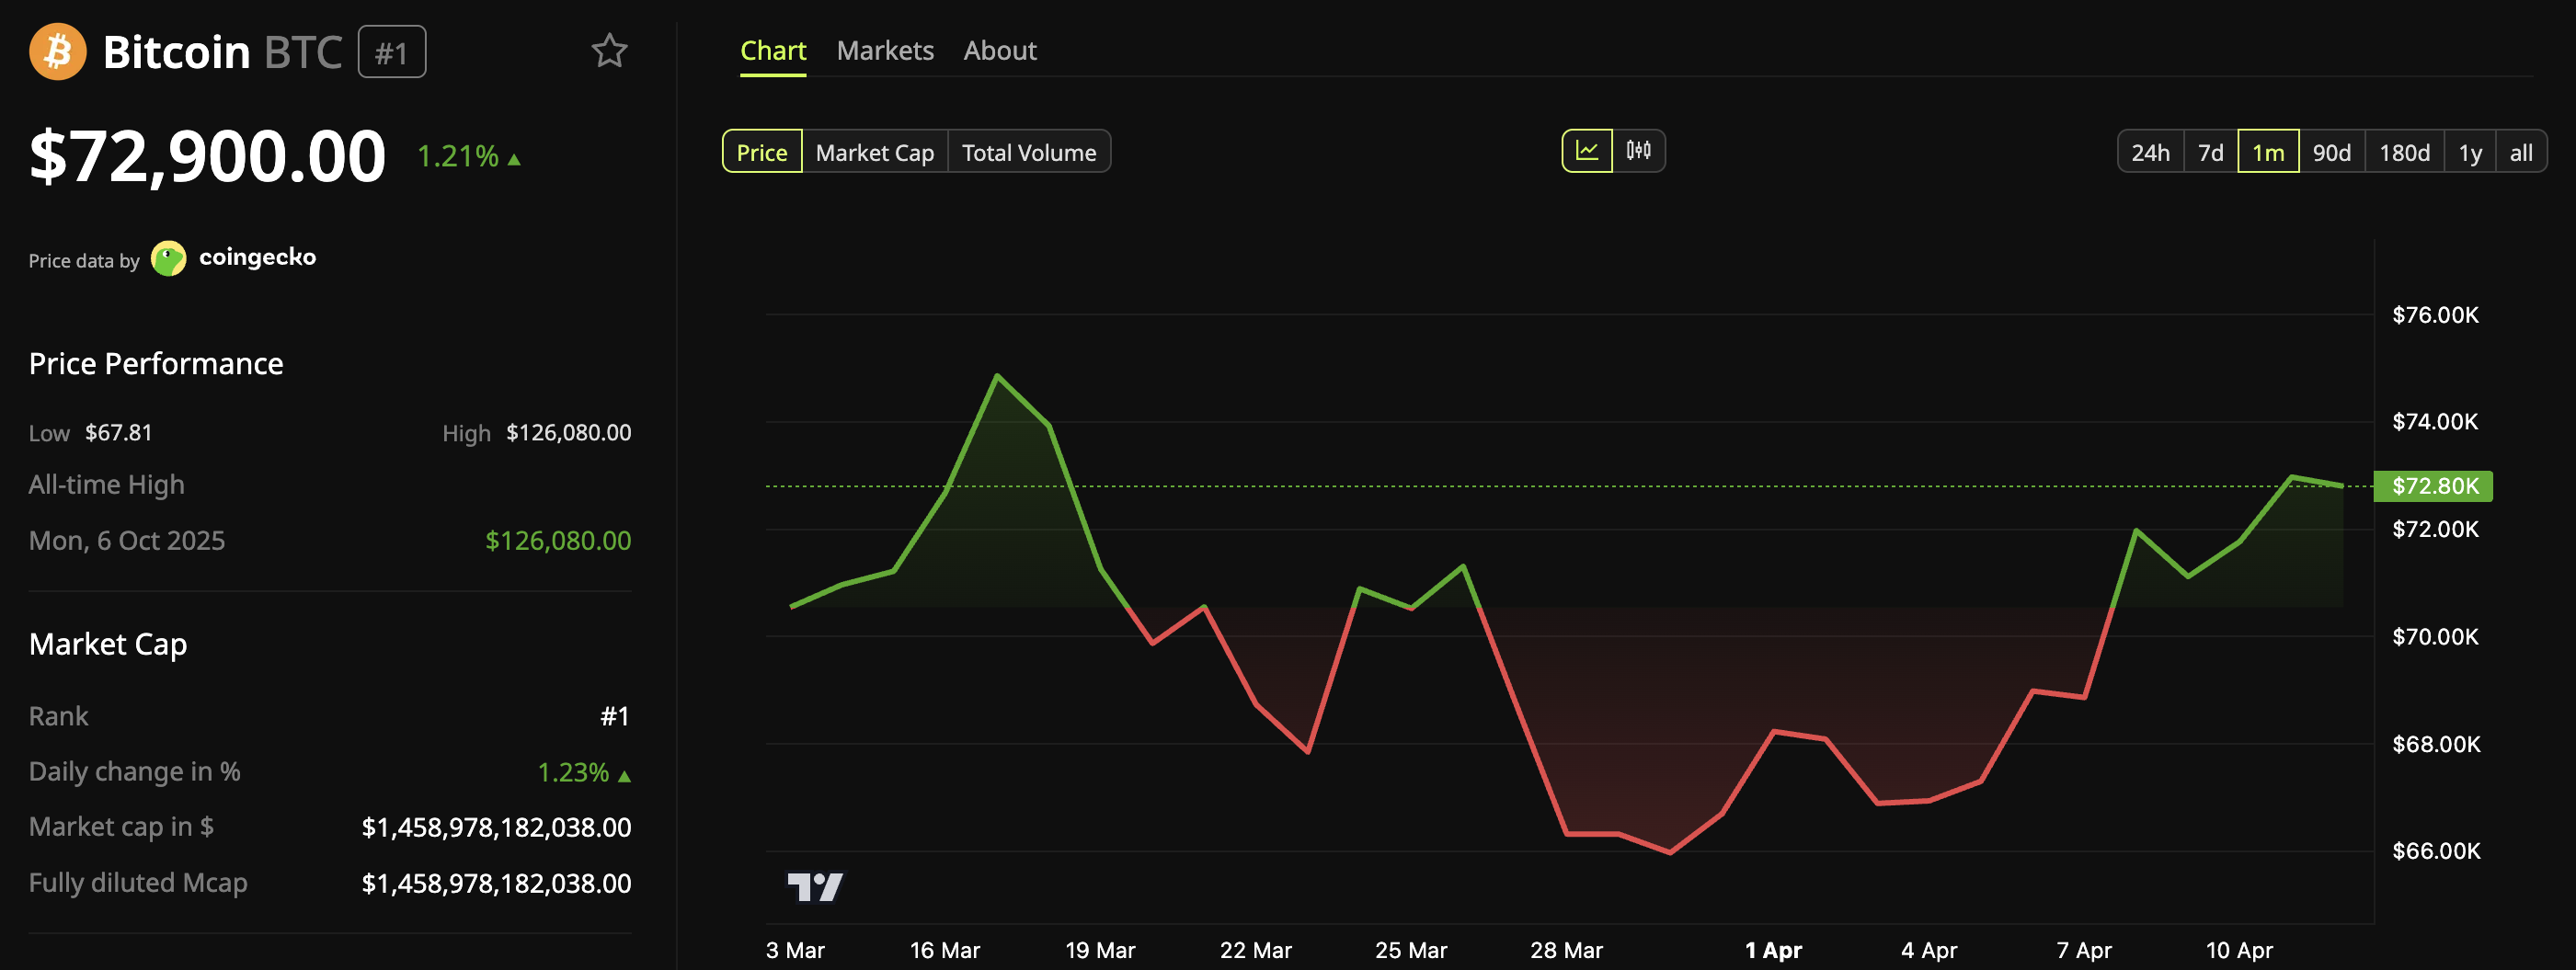Toggle the Market Cap chart mode
Screen dimensions: 2576x970
coord(874,152)
